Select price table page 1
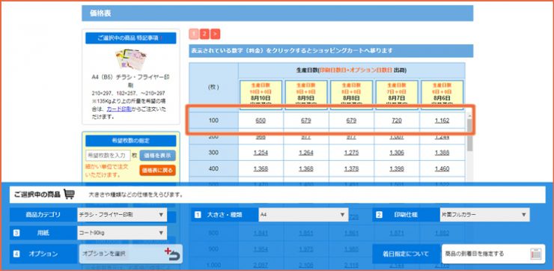 (194, 34)
